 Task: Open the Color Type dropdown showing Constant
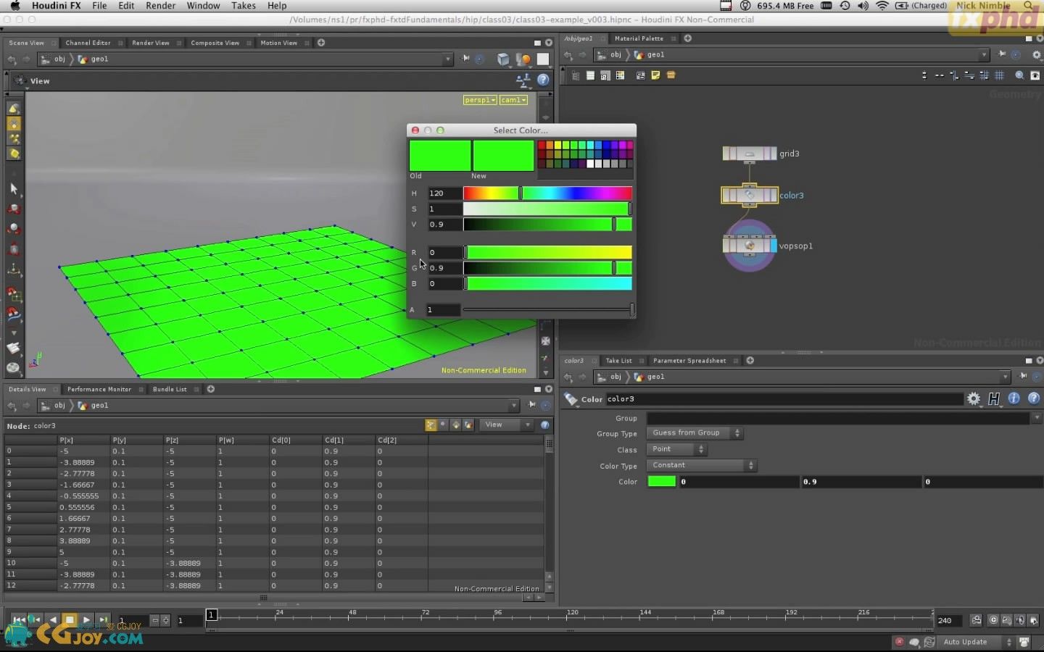(x=701, y=465)
